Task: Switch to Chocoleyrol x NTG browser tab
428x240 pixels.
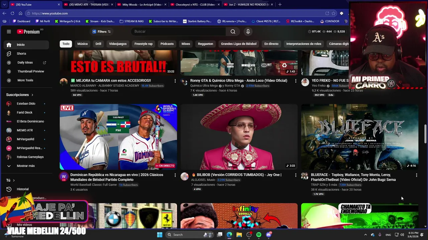Action: click(x=195, y=5)
